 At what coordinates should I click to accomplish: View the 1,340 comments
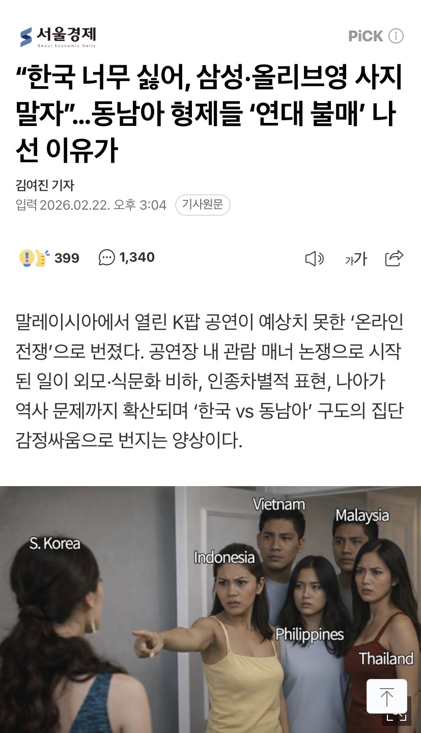click(x=137, y=258)
